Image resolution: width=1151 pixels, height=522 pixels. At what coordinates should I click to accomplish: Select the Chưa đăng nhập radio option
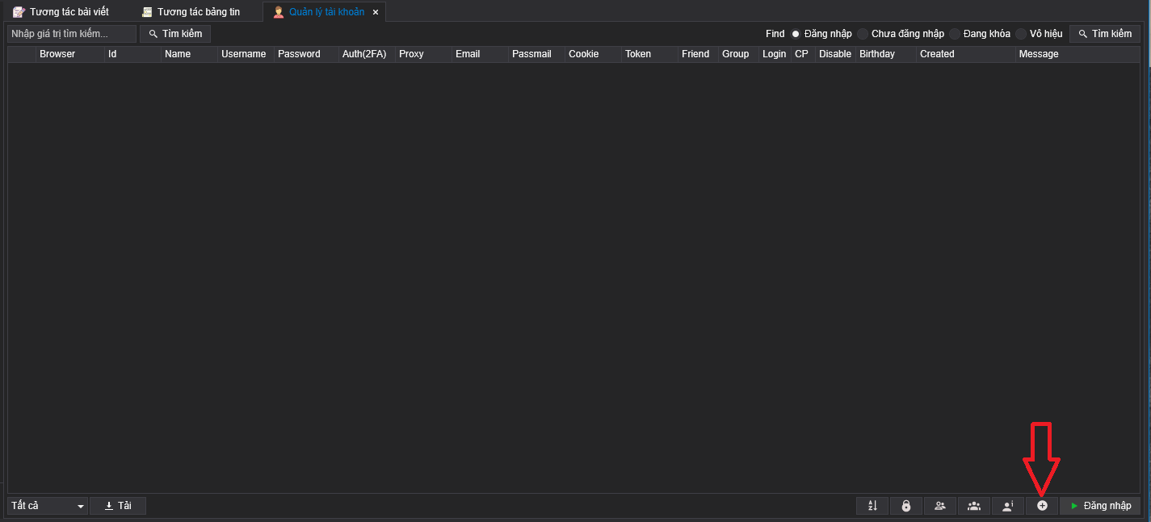[x=863, y=34]
